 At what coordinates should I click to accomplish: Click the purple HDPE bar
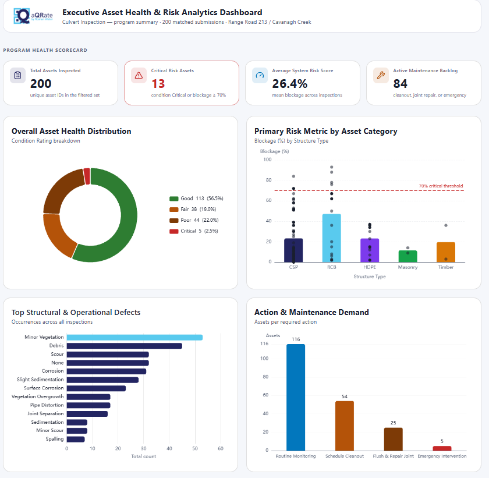pos(370,250)
